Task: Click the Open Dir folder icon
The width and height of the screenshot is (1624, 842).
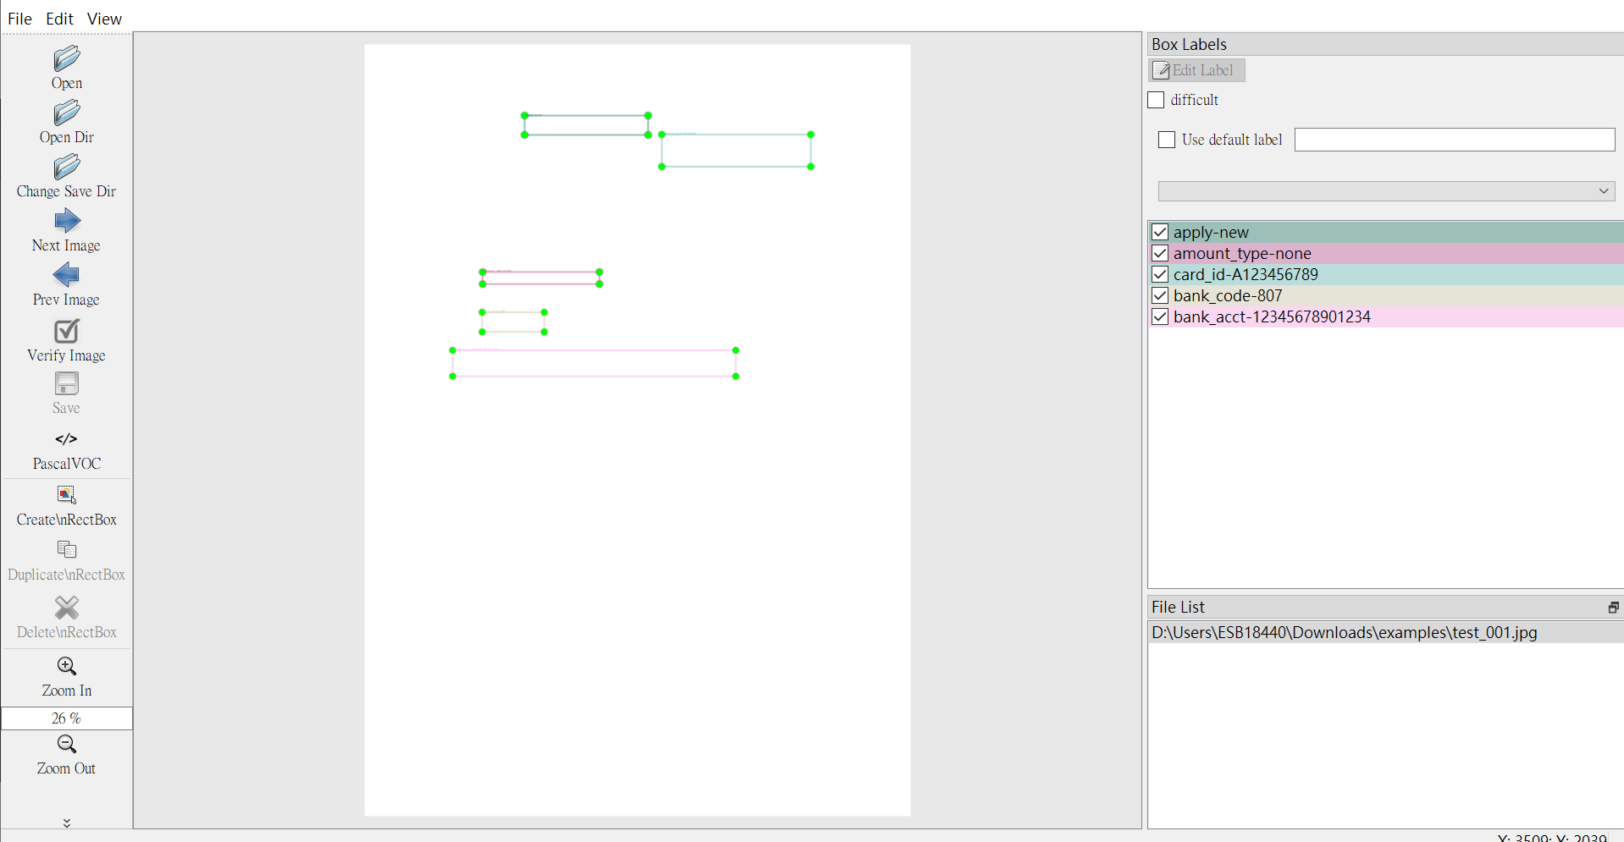Action: point(67,112)
